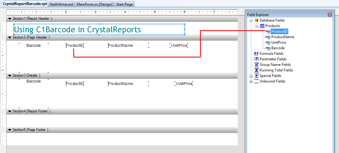This screenshot has width=339, height=153.
Task: Select the Barcode field in Field Explorer
Action: [278, 48]
